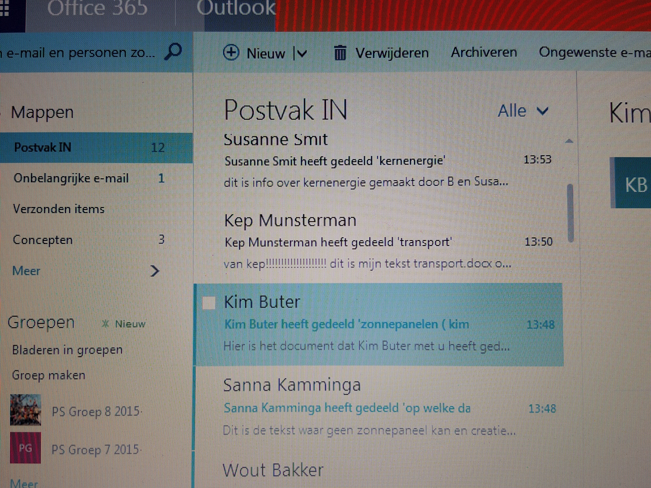Click Archiveren in the top menu
Screen dimensions: 651x488
[x=484, y=52]
